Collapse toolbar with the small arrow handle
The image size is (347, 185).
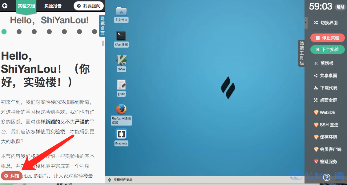tap(306, 22)
